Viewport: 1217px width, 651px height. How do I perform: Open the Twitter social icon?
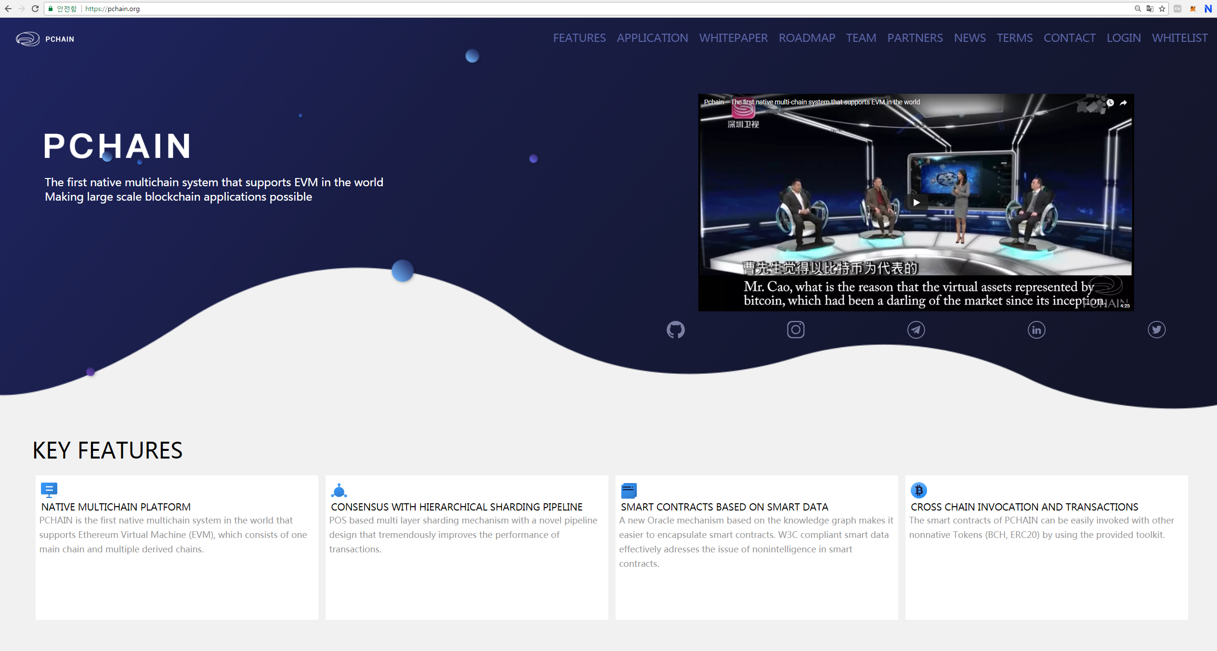1156,330
